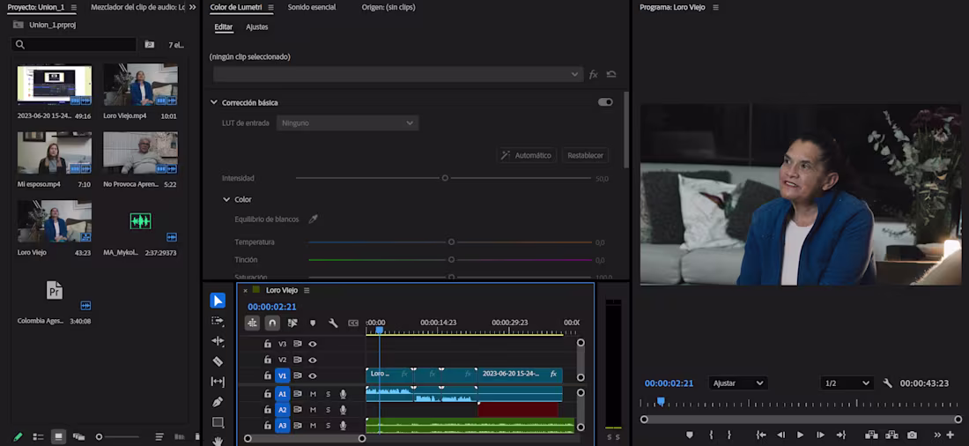Open the Program monitor button editor plus

(x=951, y=435)
